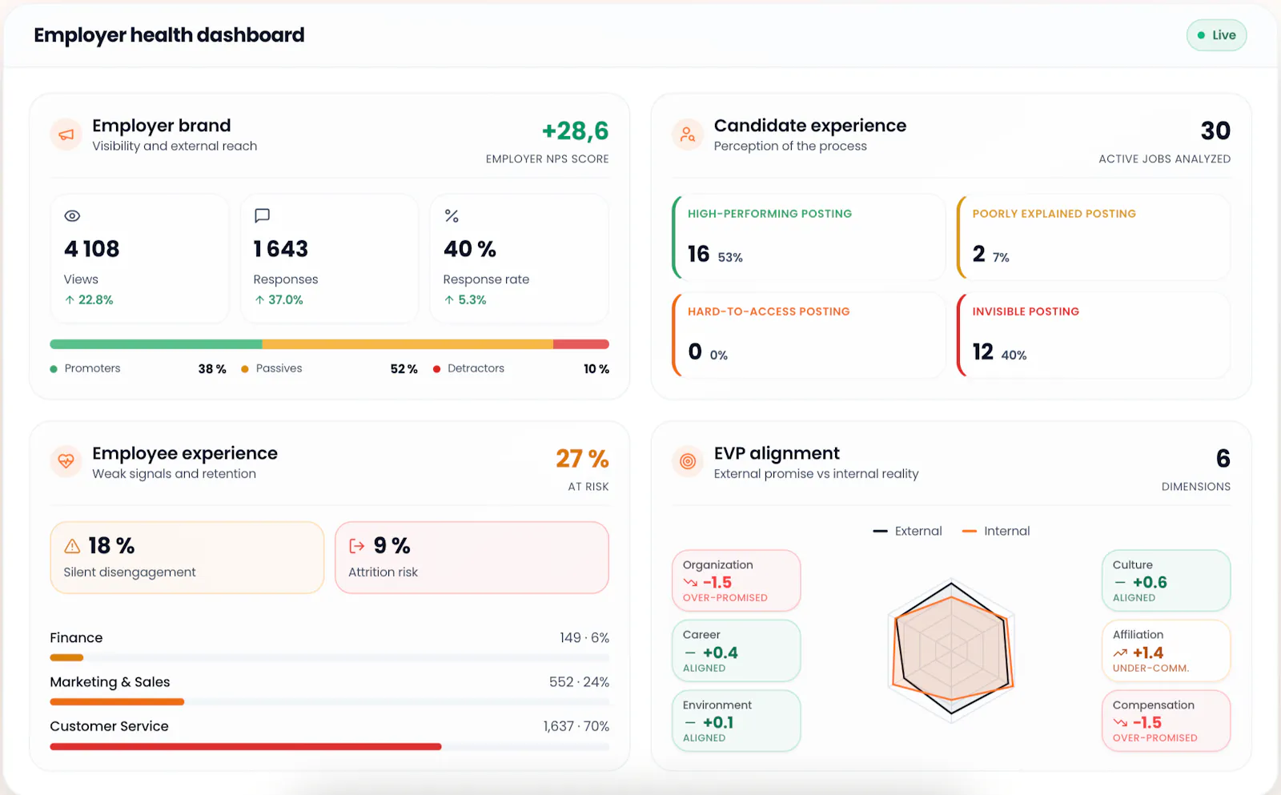Click the 6 dimensions value
The height and width of the screenshot is (795, 1281).
[1223, 459]
